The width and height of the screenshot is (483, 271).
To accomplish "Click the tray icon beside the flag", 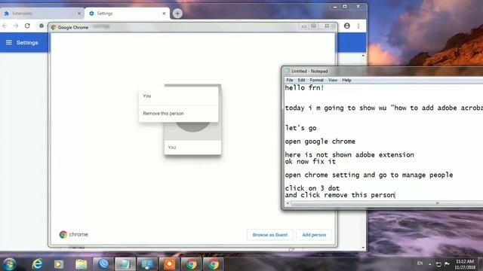I will [438, 264].
